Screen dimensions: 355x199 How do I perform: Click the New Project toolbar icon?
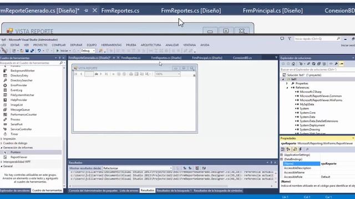point(14,51)
